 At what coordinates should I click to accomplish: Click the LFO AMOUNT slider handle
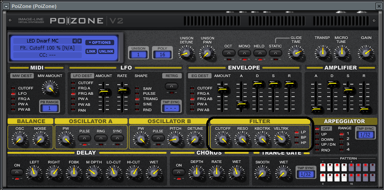pos(104,91)
